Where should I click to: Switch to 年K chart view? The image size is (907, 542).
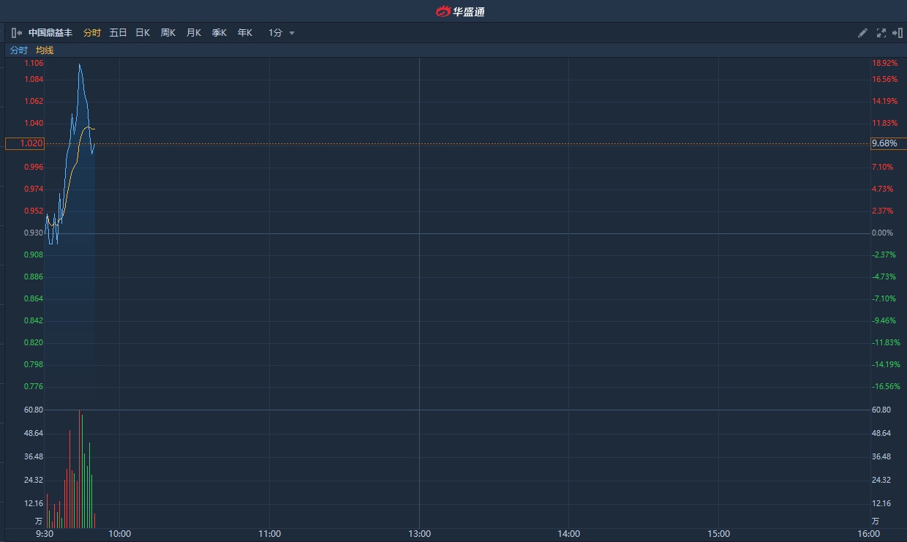pos(244,33)
